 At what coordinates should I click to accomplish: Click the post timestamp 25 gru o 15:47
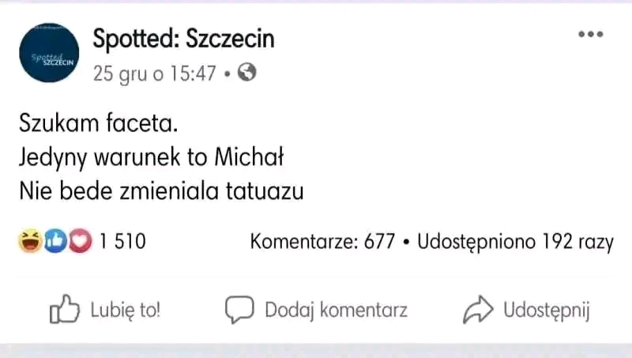coord(154,73)
